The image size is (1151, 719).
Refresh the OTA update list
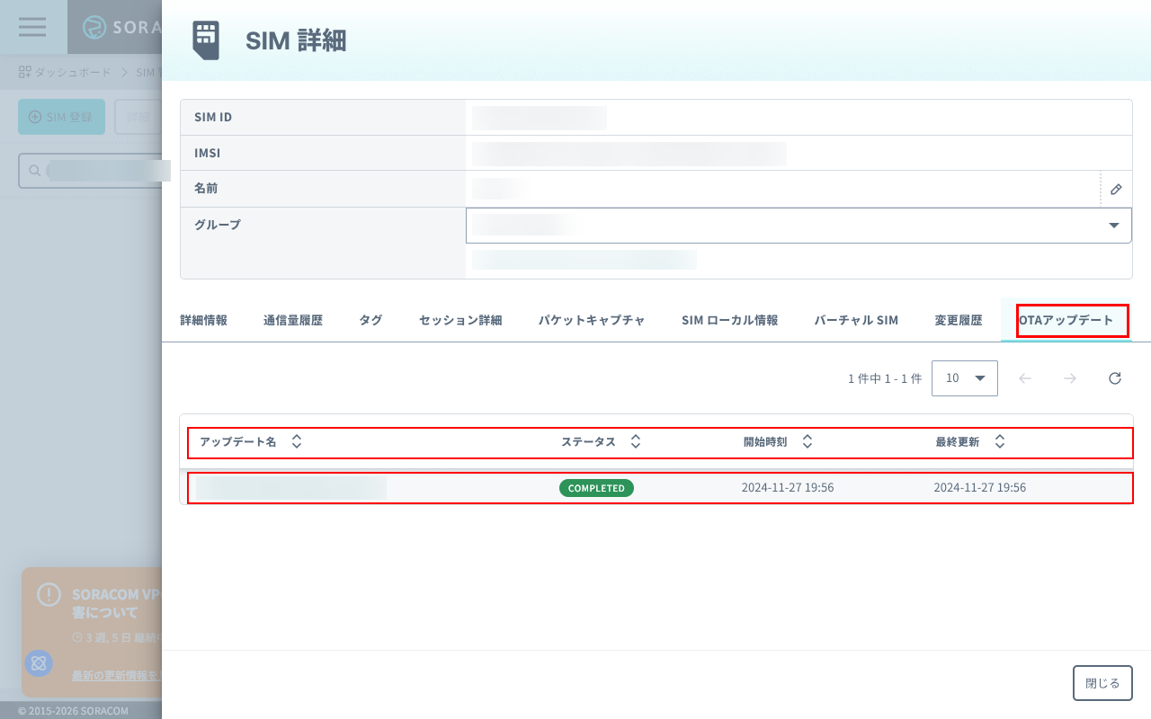[1115, 377]
